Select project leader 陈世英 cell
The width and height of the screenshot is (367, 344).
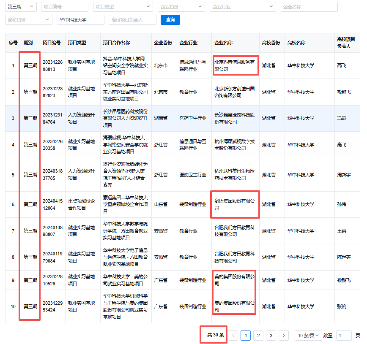[x=347, y=257]
